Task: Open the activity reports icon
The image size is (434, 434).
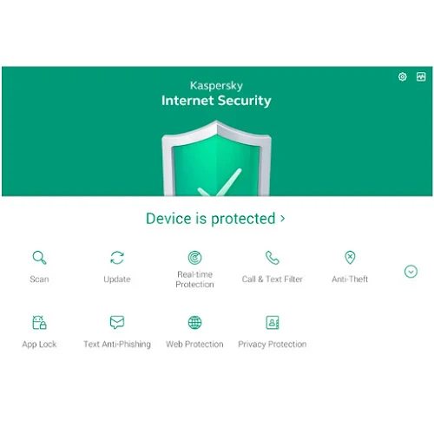Action: pos(421,77)
